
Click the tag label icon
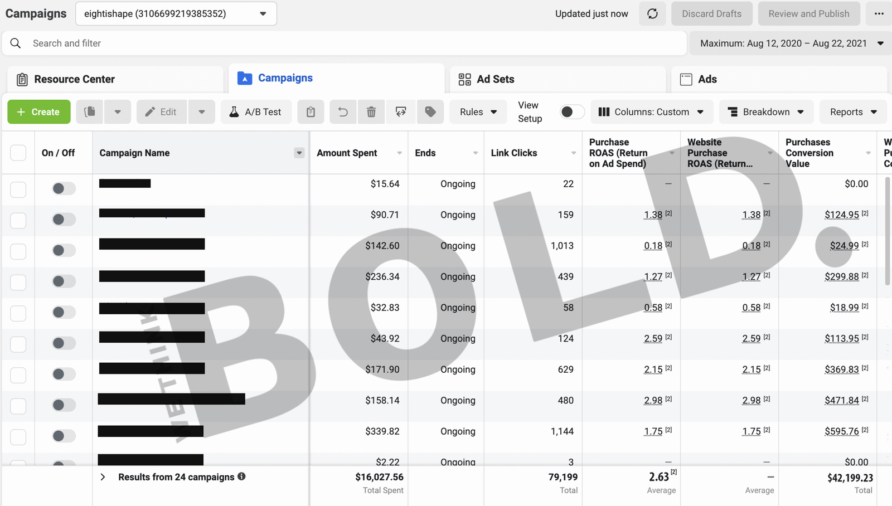pos(430,112)
